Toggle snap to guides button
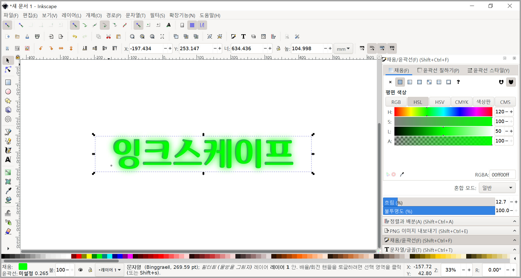This screenshot has width=521, height=278. [202, 25]
